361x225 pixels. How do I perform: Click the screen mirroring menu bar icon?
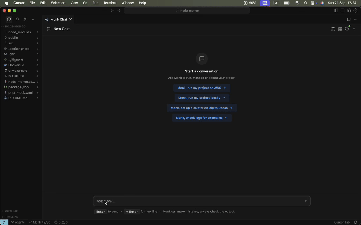tap(265, 3)
